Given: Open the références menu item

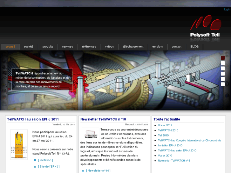Looking at the screenshot, I should 89,47.
